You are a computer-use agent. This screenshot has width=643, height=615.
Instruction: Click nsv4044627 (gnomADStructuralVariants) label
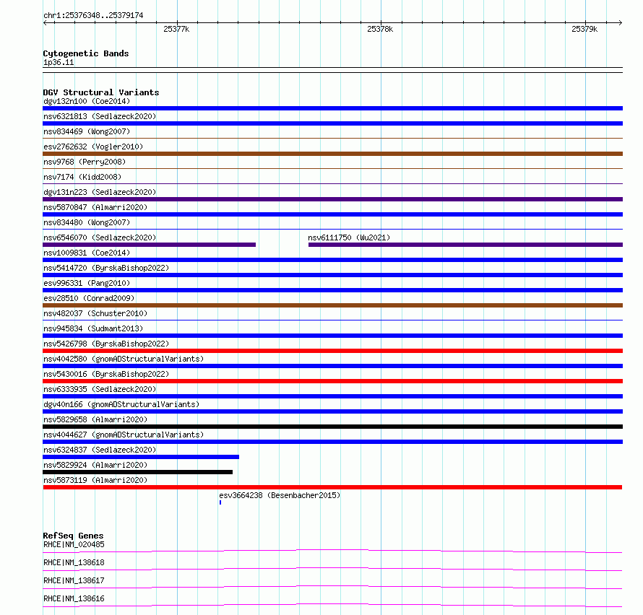(x=124, y=435)
